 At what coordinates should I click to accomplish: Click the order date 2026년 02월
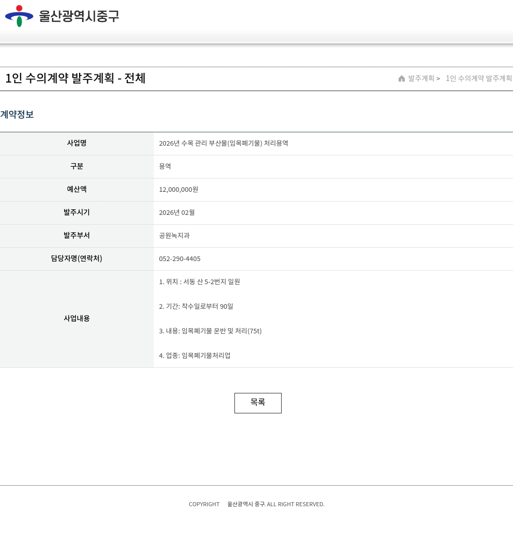(x=176, y=213)
